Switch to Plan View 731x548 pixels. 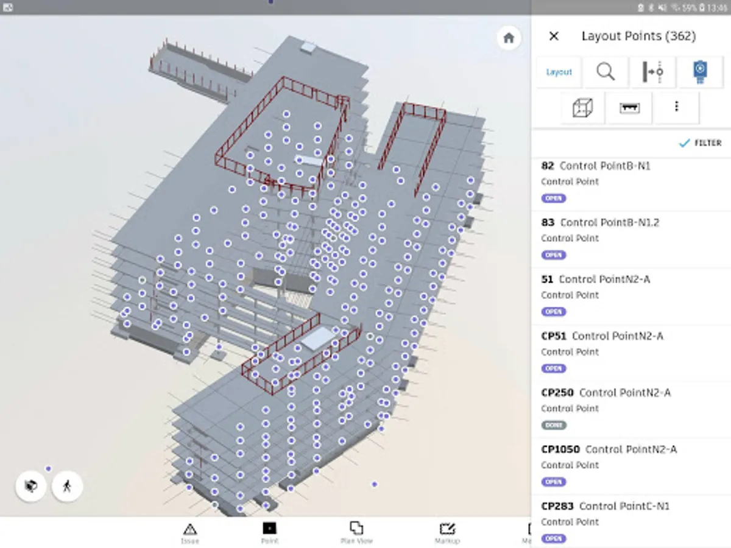[356, 533]
